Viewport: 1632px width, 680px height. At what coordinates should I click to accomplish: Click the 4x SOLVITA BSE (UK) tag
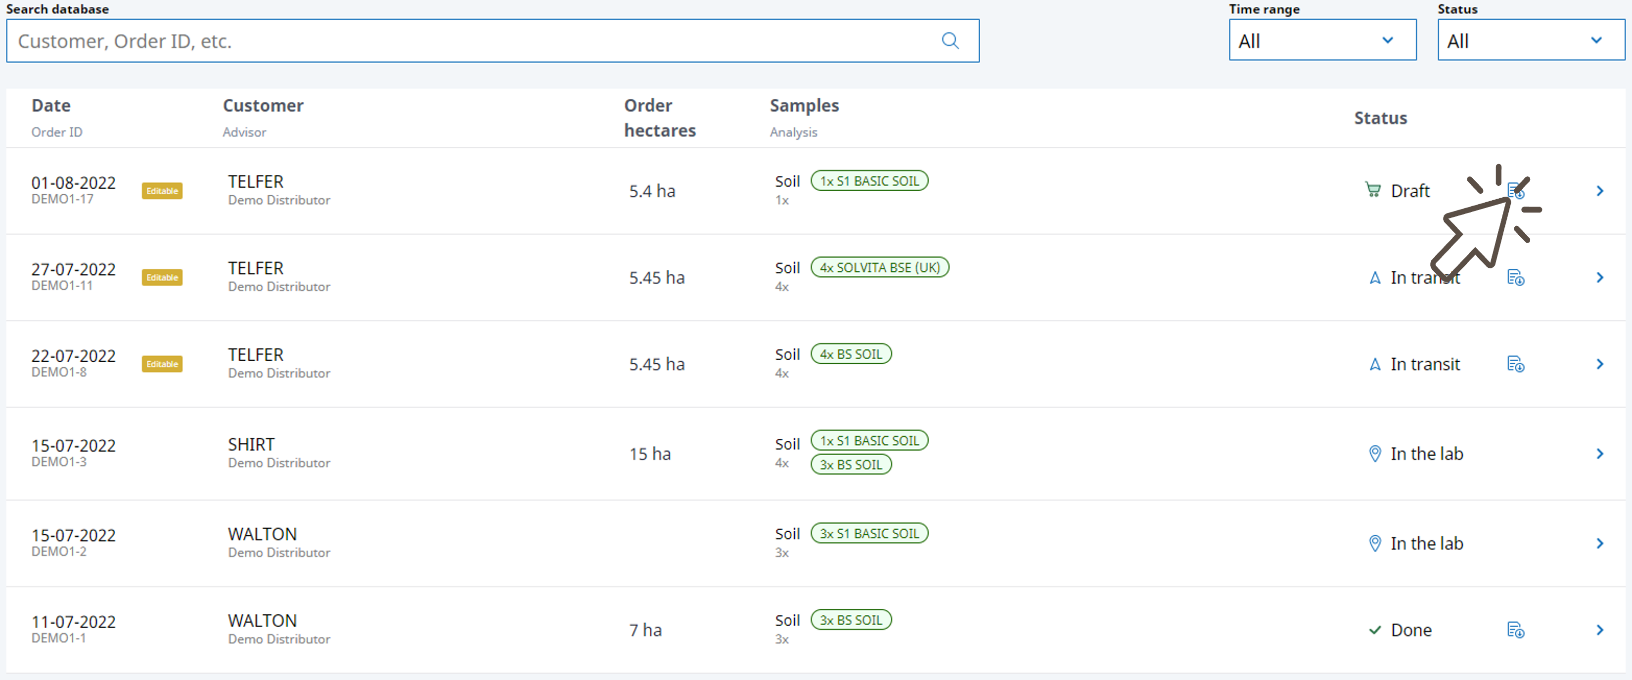879,267
